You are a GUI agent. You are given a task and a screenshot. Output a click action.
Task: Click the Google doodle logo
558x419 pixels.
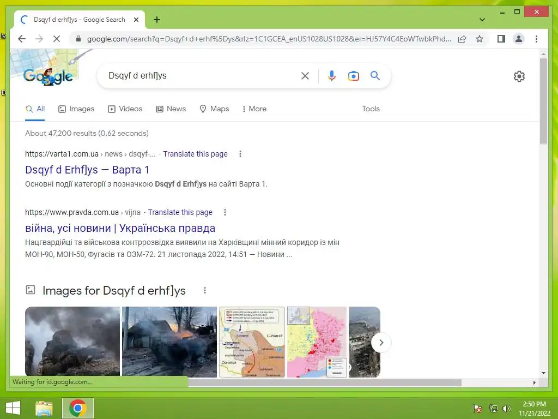click(48, 76)
